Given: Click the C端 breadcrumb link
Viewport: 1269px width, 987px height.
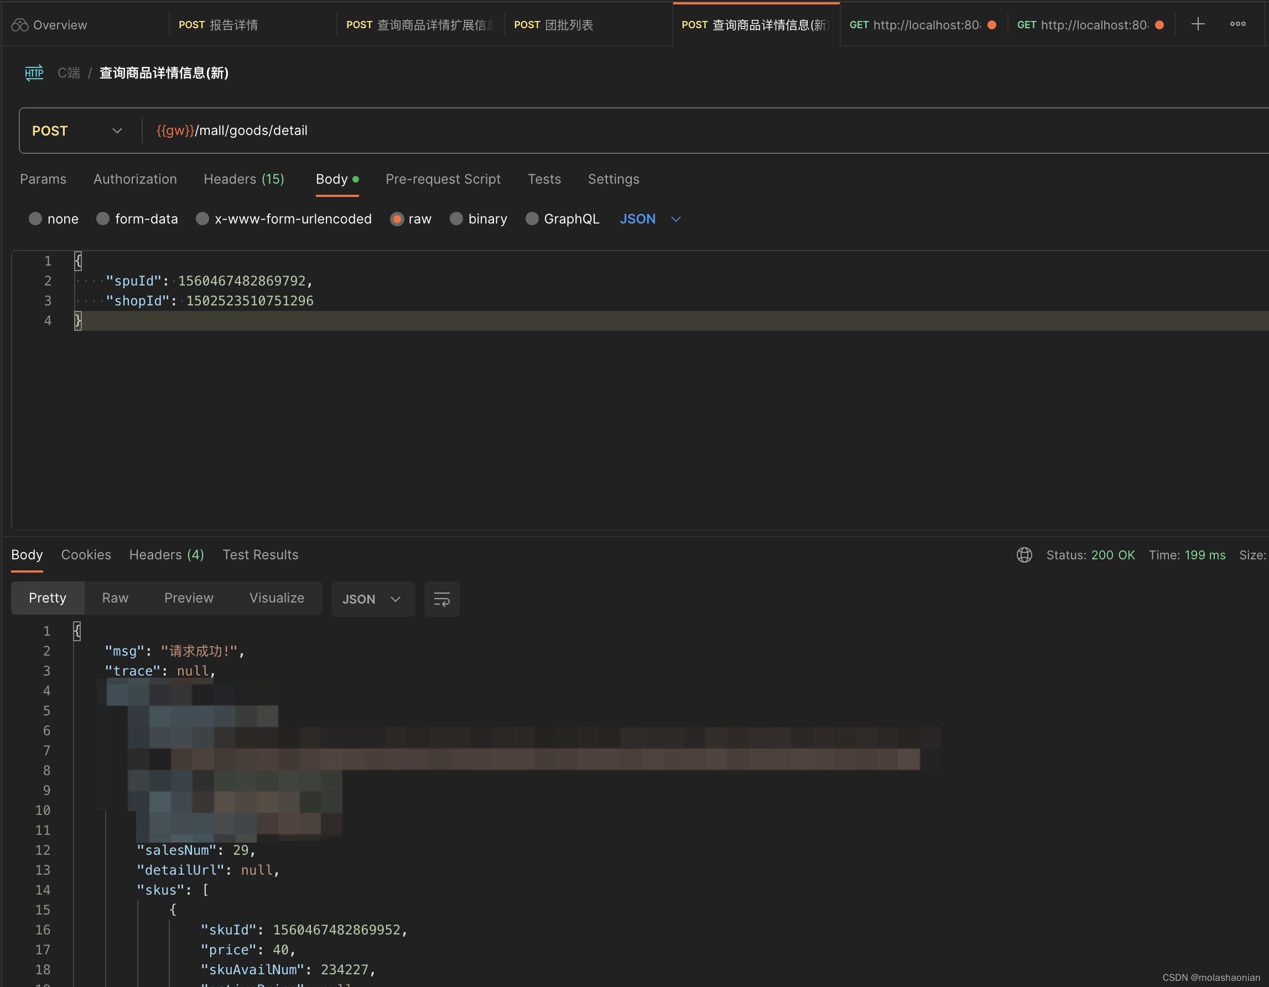Looking at the screenshot, I should tap(69, 72).
